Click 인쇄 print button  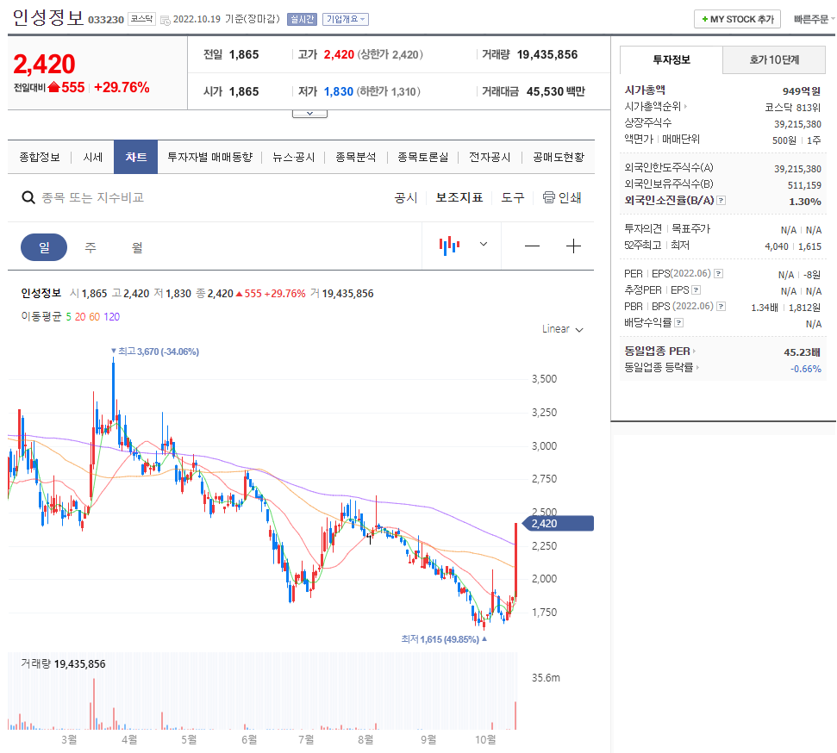click(562, 198)
